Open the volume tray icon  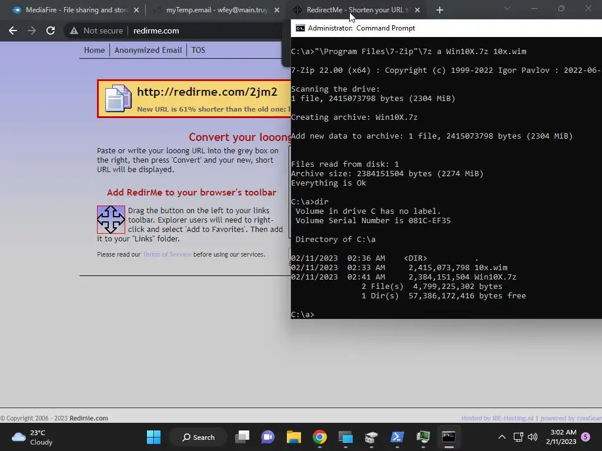(533, 437)
